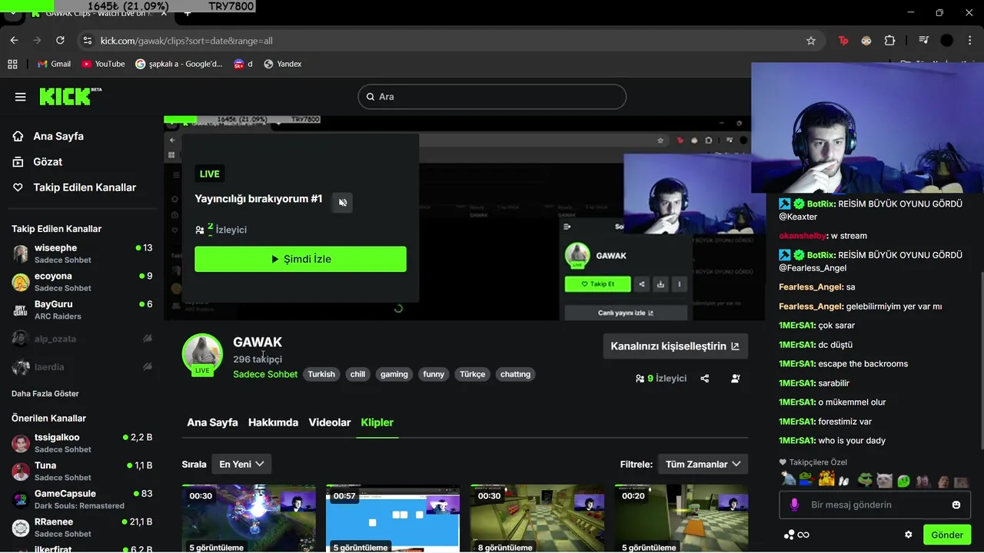Click the moderator person icon beside share
The width and height of the screenshot is (984, 553).
point(736,378)
